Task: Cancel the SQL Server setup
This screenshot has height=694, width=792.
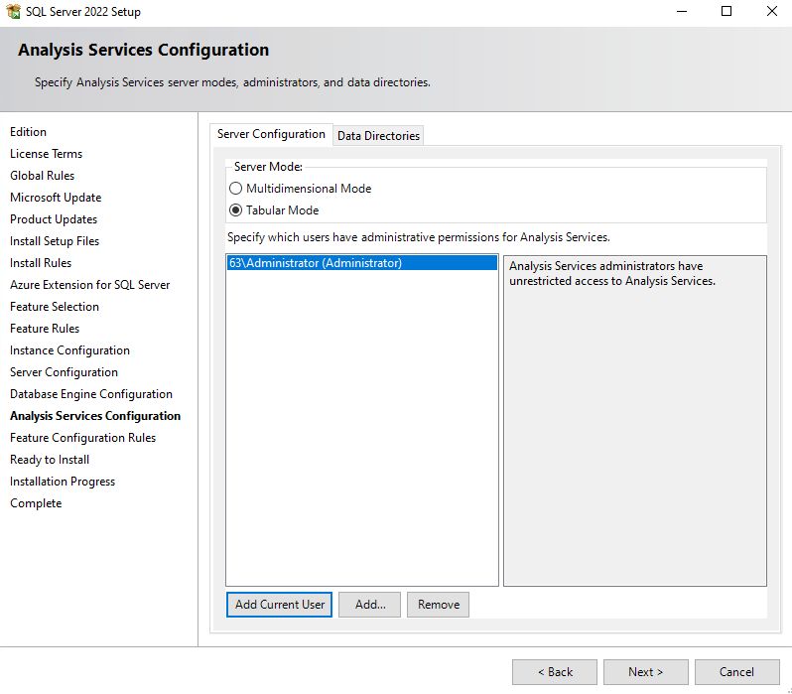Action: (737, 672)
